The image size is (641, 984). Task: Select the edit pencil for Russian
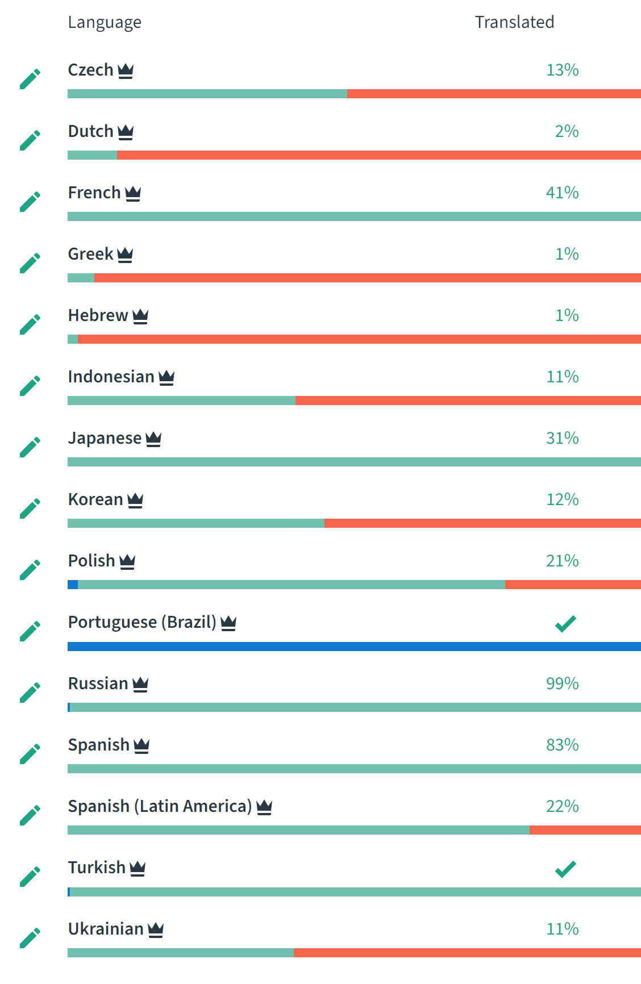(x=30, y=693)
